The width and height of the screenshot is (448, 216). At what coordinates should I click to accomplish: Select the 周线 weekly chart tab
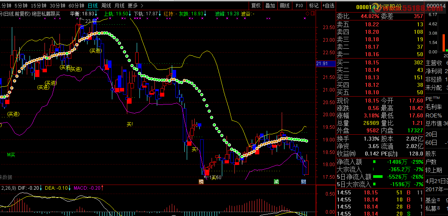(106, 5)
